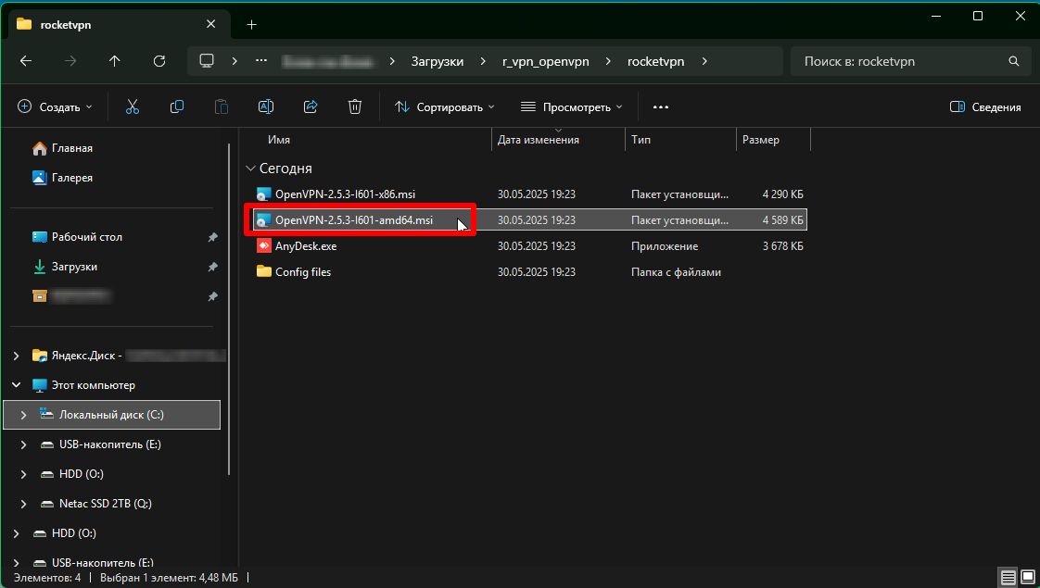Click the Rename icon in toolbar
The image size is (1040, 588).
click(x=266, y=107)
